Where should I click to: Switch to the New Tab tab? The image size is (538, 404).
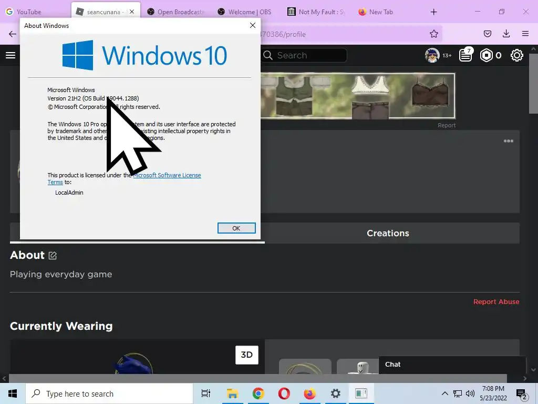[x=376, y=12]
